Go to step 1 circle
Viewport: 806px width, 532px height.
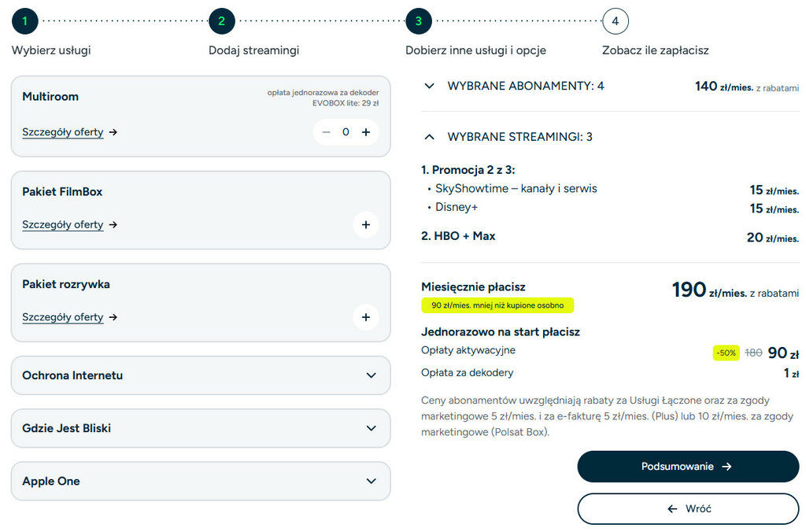[24, 21]
